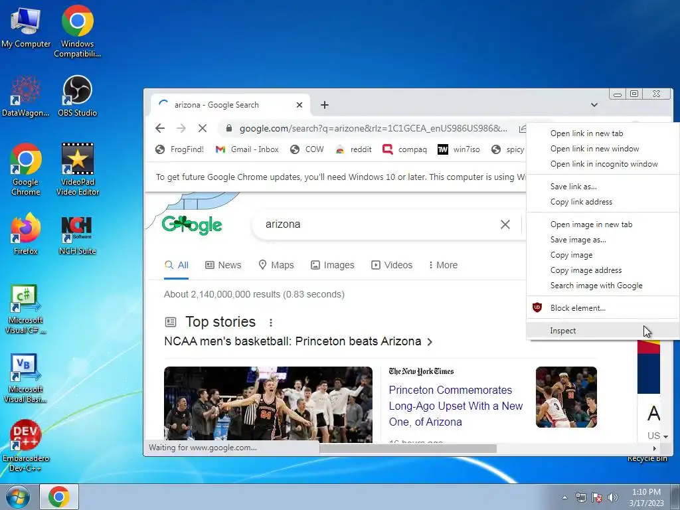Choose Open link in new window

[x=603, y=149]
